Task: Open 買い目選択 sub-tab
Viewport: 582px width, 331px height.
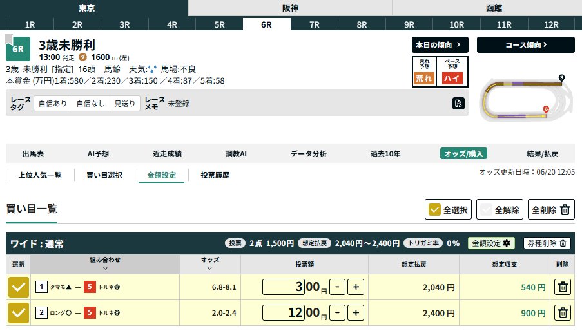Action: [x=104, y=175]
